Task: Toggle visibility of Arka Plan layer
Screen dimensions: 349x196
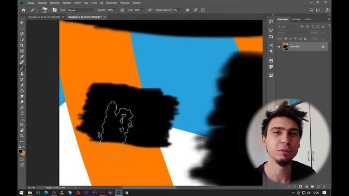Action: point(279,47)
